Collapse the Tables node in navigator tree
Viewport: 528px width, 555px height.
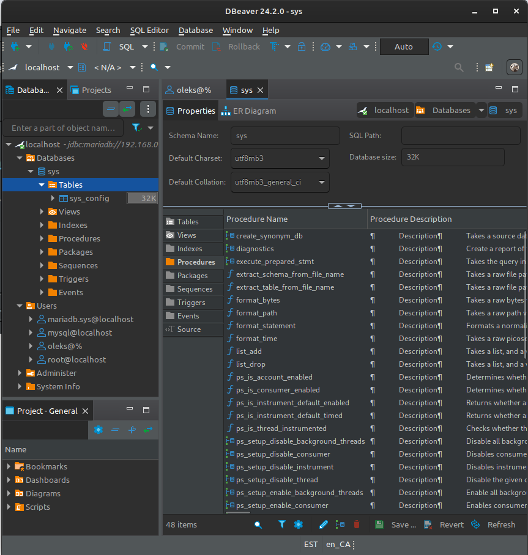coord(42,185)
